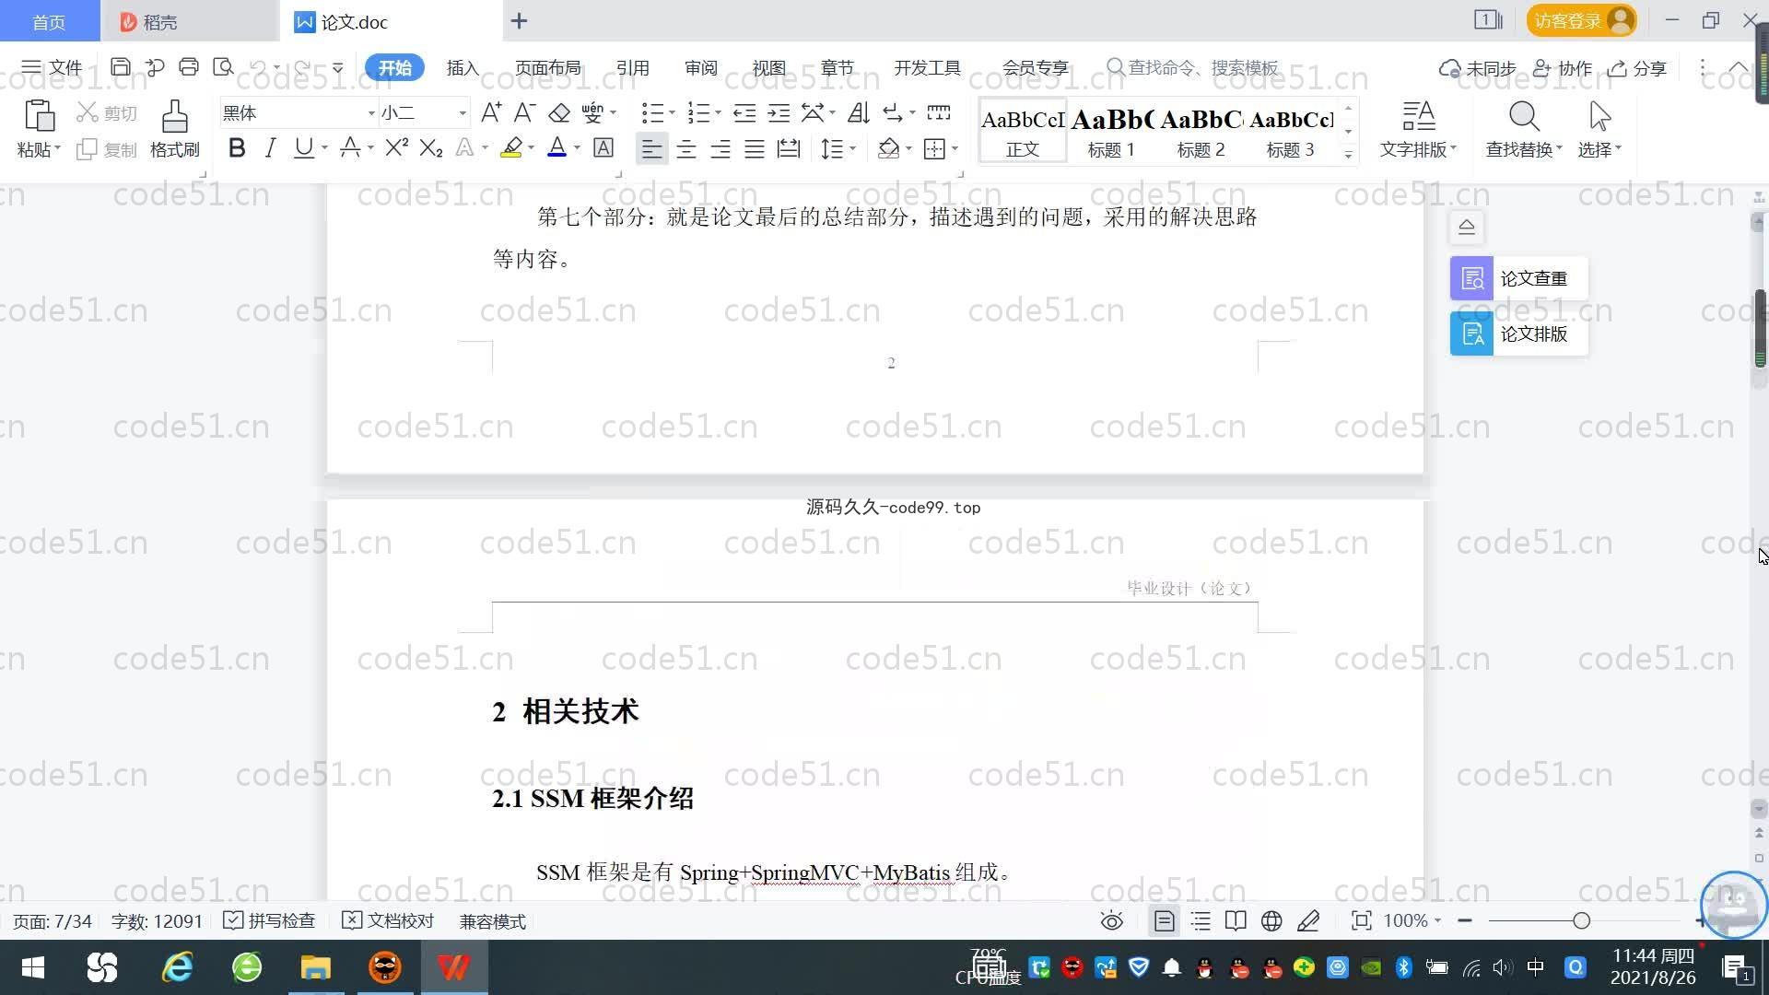Screen dimensions: 1769x995
Task: Click the Save icon in quick access toolbar
Action: point(120,67)
